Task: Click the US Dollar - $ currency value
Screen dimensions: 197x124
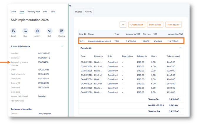Action: (x=44, y=58)
